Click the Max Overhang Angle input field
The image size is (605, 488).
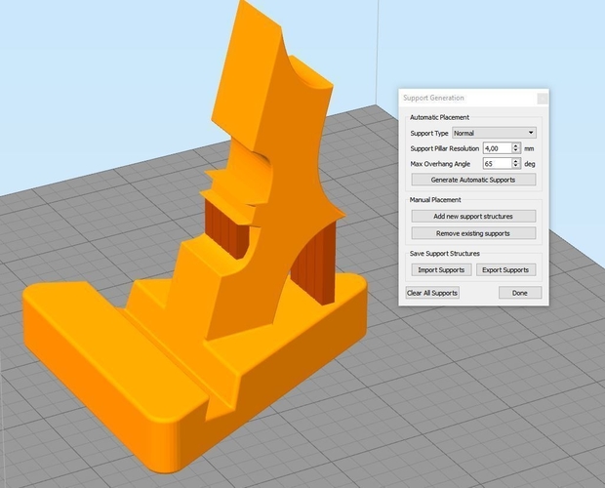498,164
